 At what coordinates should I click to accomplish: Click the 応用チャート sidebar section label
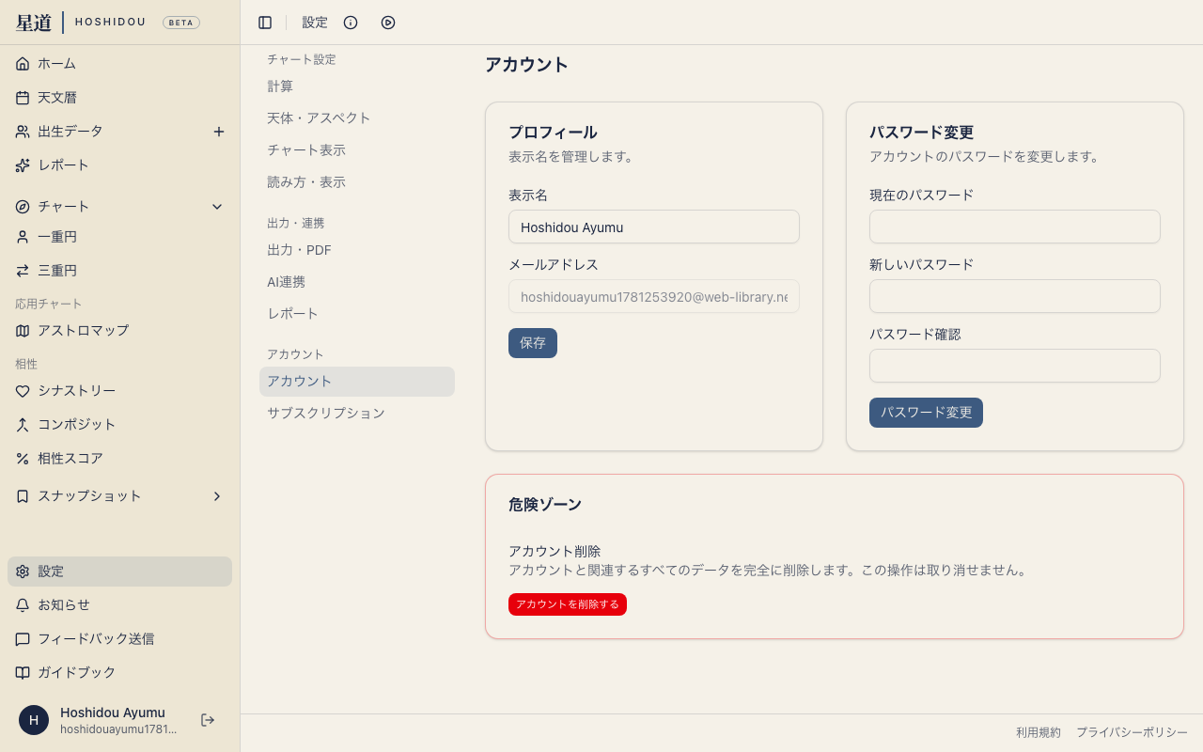point(49,304)
